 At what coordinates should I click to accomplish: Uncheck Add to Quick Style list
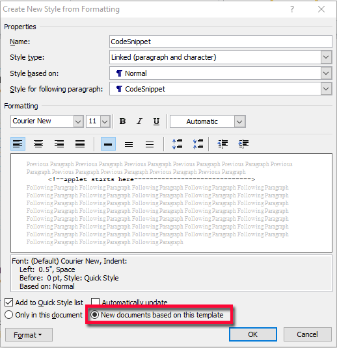[8, 303]
